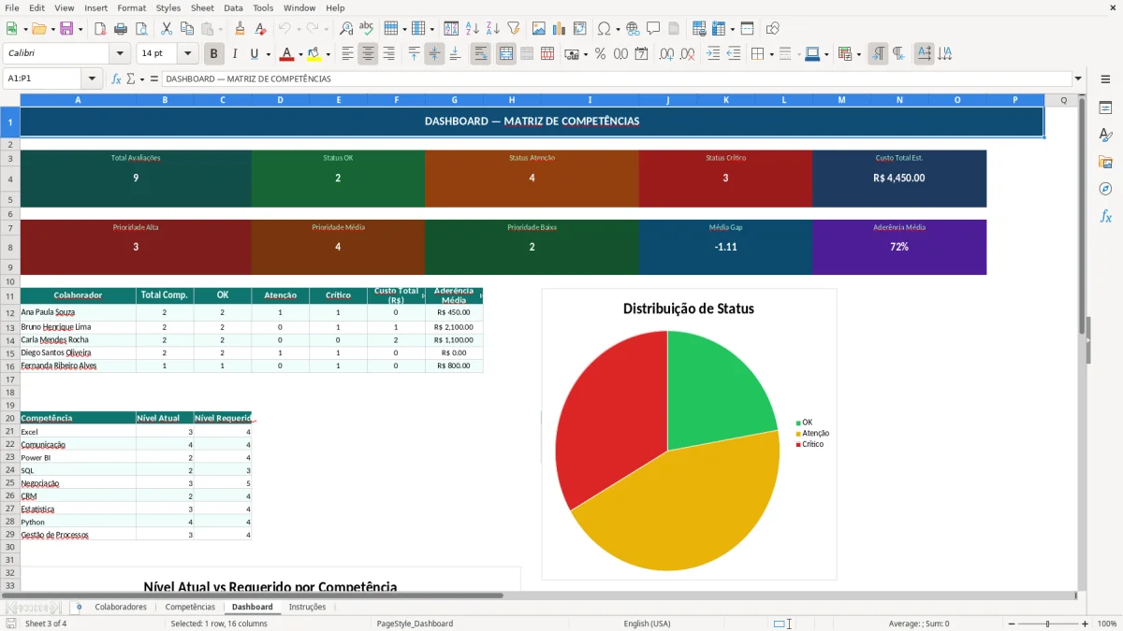The height and width of the screenshot is (631, 1123).
Task: Click inside the Name Box cell reference field
Action: tap(37, 79)
